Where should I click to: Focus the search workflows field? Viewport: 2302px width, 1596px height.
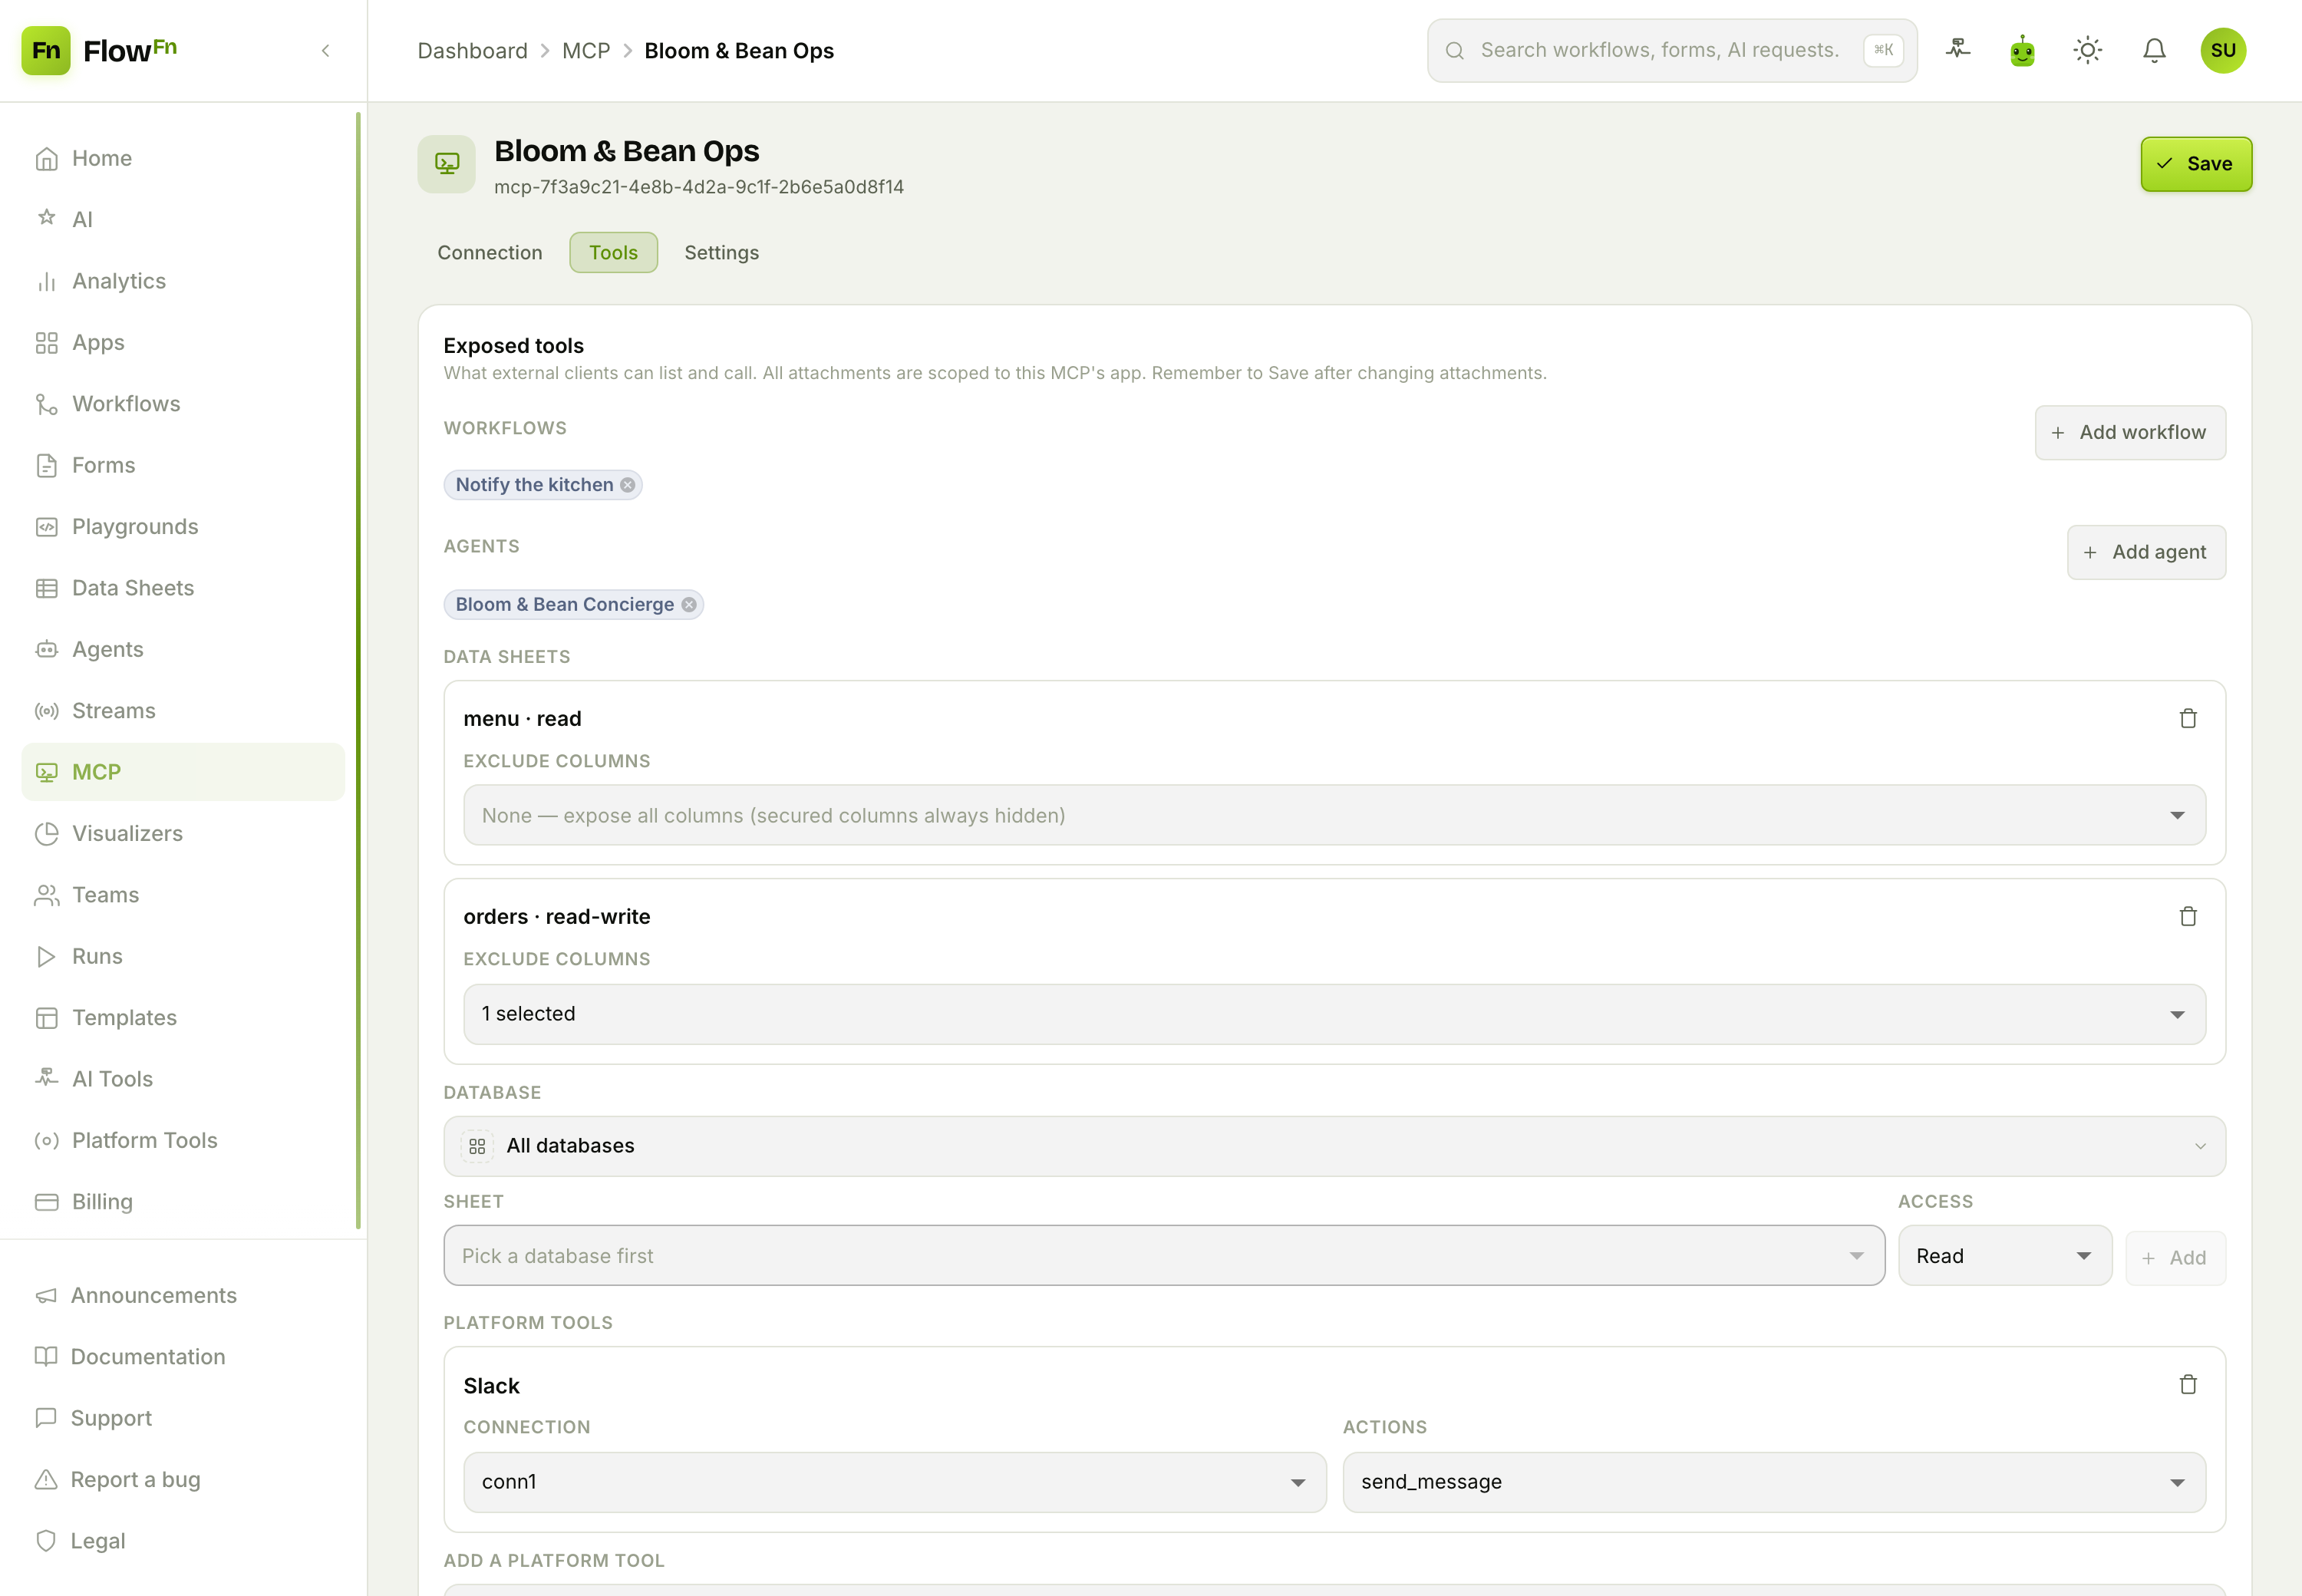[1671, 50]
